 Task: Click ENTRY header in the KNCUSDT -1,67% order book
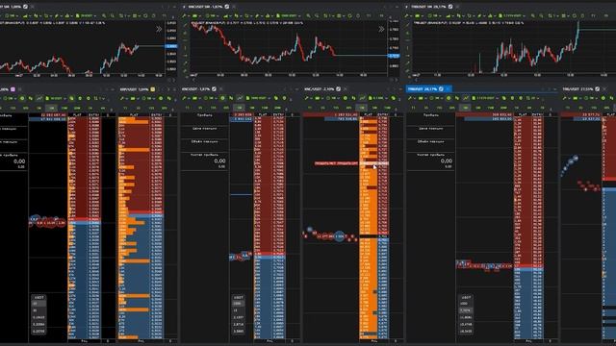point(278,115)
